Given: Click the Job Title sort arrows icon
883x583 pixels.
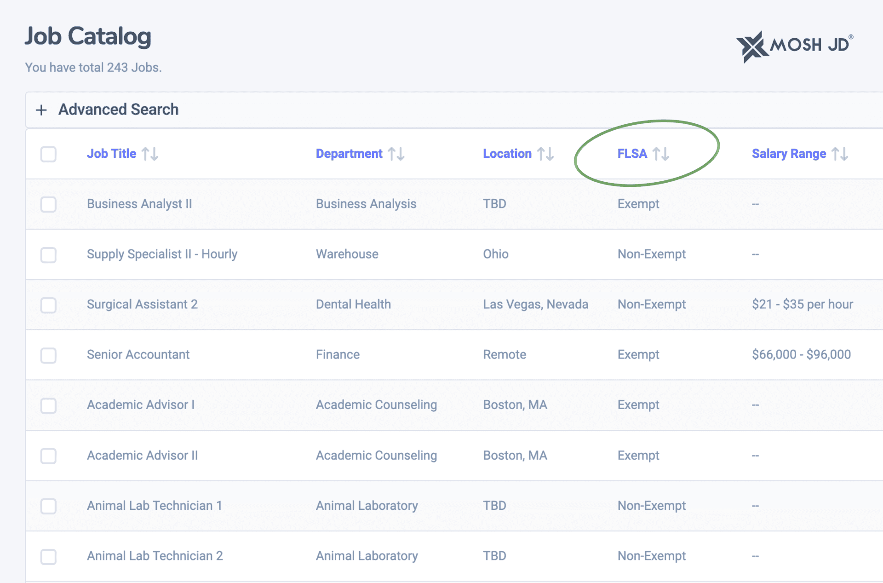Looking at the screenshot, I should 150,154.
